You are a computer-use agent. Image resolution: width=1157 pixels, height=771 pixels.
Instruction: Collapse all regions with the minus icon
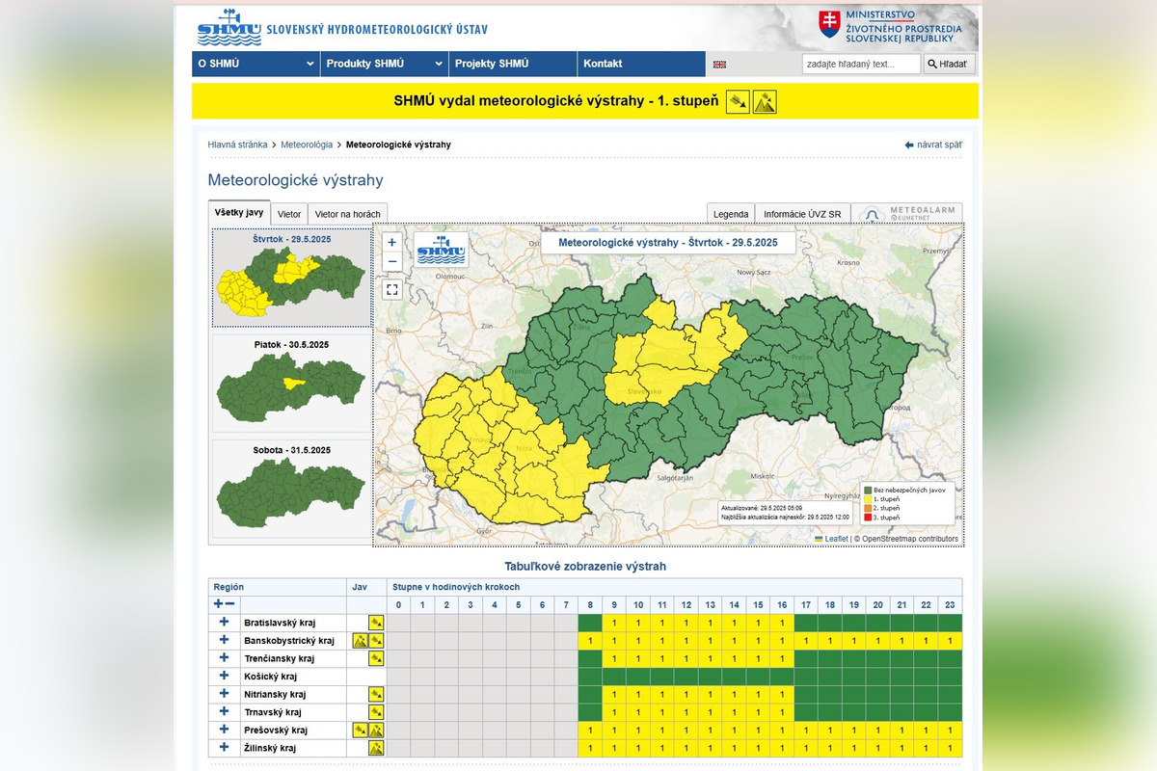(x=229, y=604)
